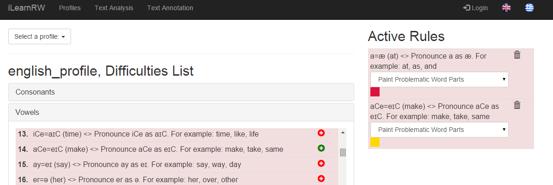Open the Text Annotation page
Image resolution: width=553 pixels, height=185 pixels.
[170, 8]
